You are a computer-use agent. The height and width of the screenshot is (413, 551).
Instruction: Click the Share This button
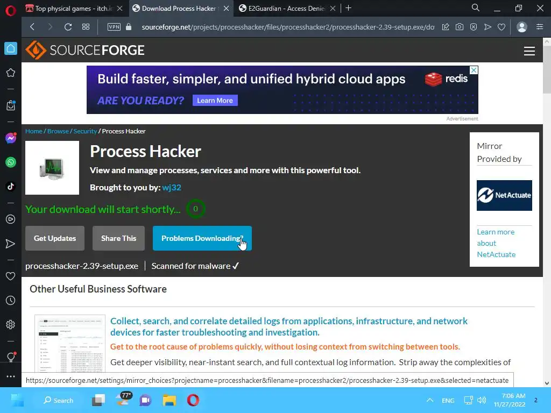coord(118,238)
